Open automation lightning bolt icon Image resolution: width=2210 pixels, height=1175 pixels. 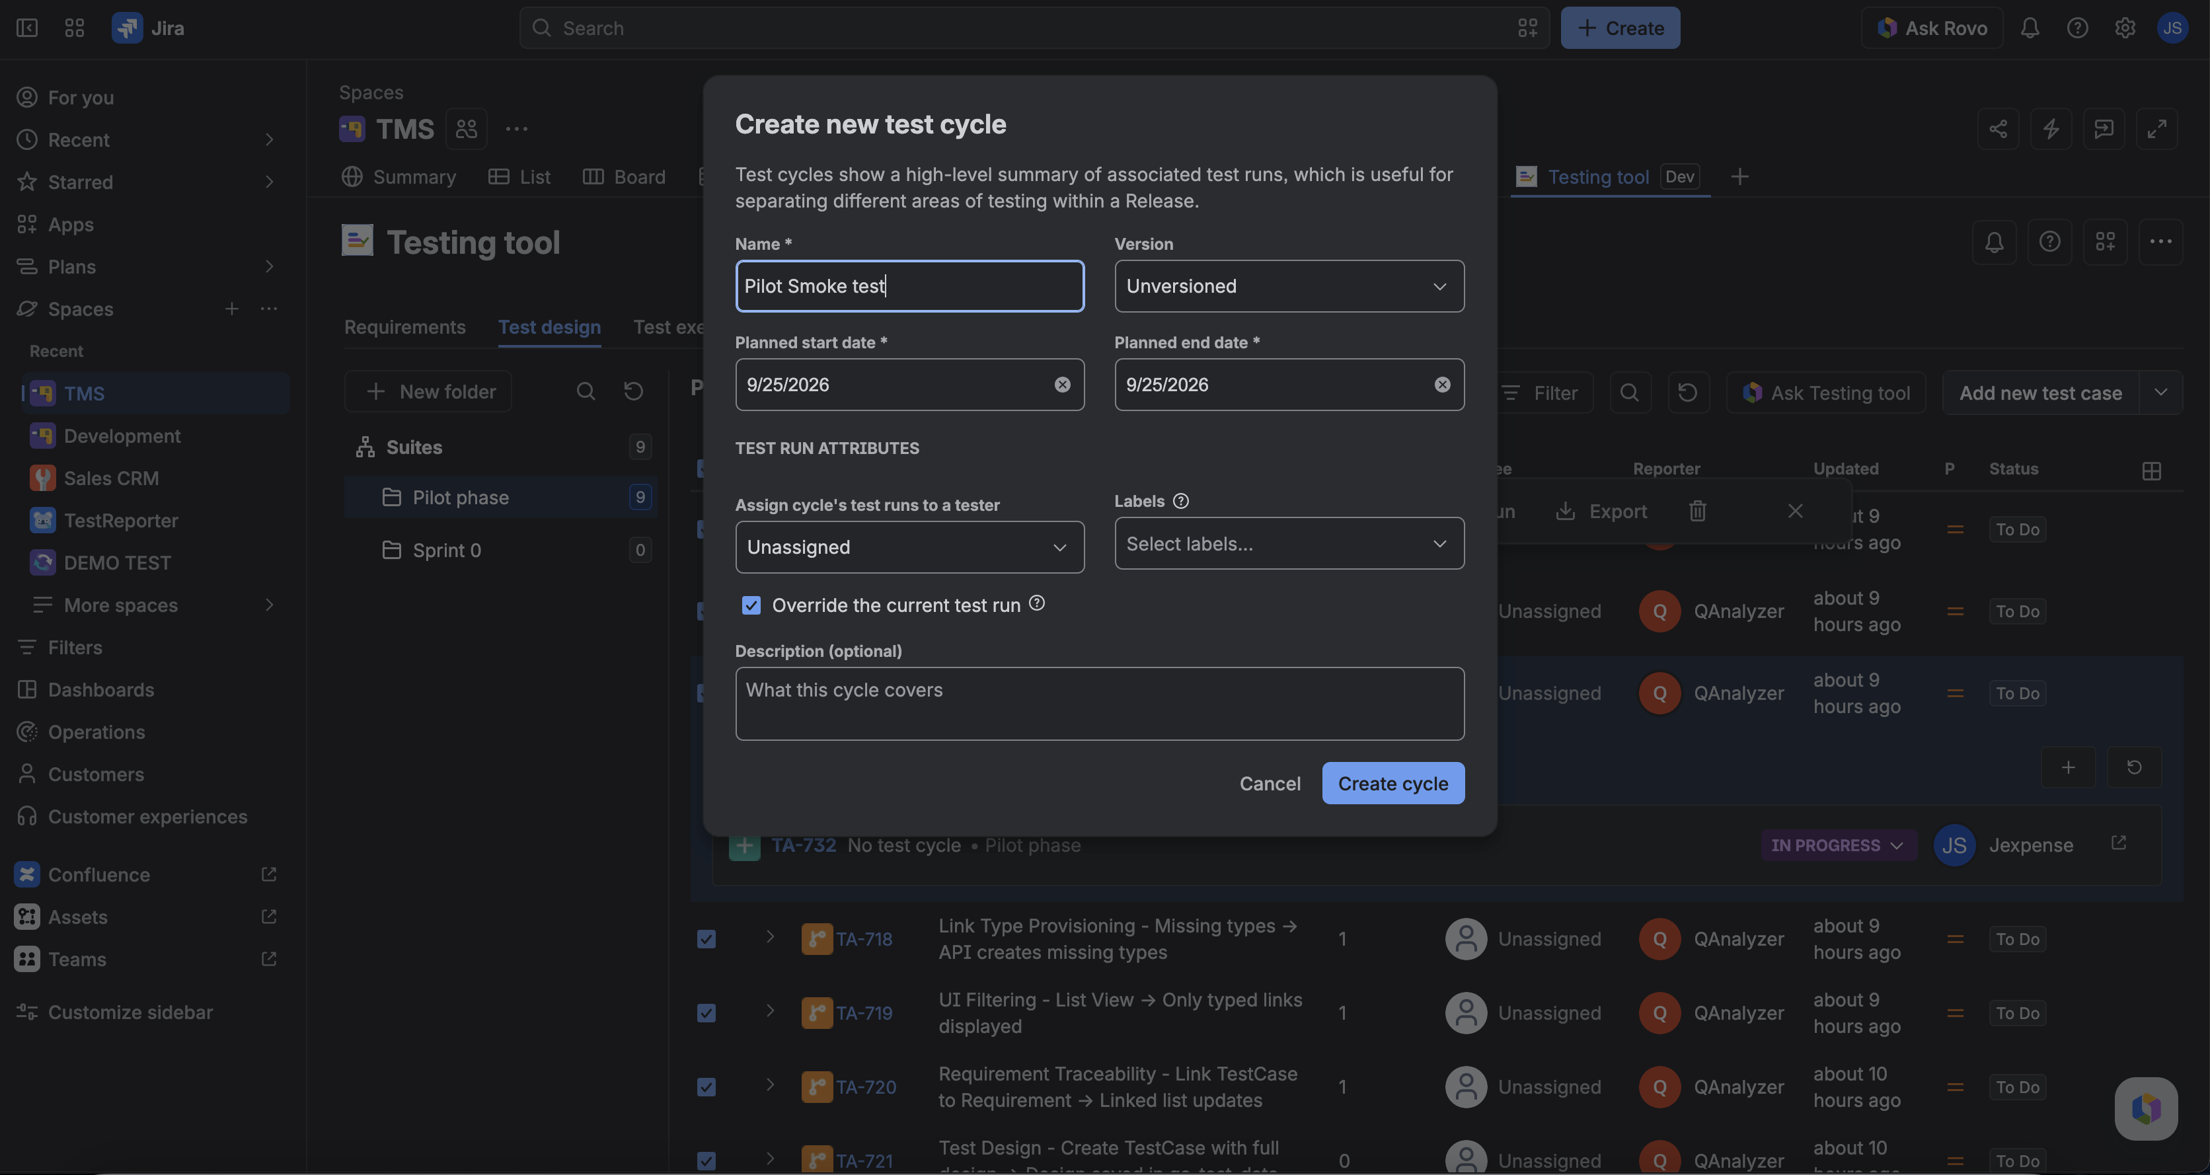point(2051,129)
